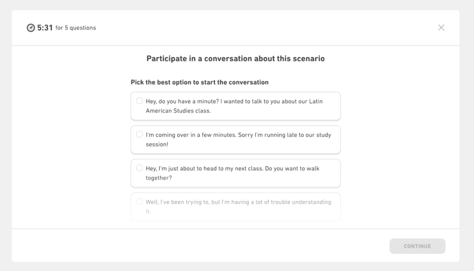This screenshot has width=474, height=271.
Task: Select radio for the running late option
Action: (x=139, y=135)
